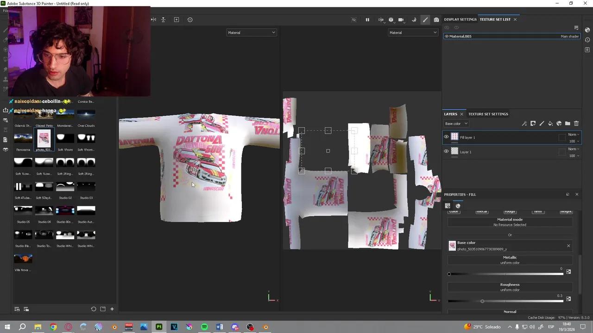
Task: Open the Log panel dock icon
Action: tap(587, 50)
